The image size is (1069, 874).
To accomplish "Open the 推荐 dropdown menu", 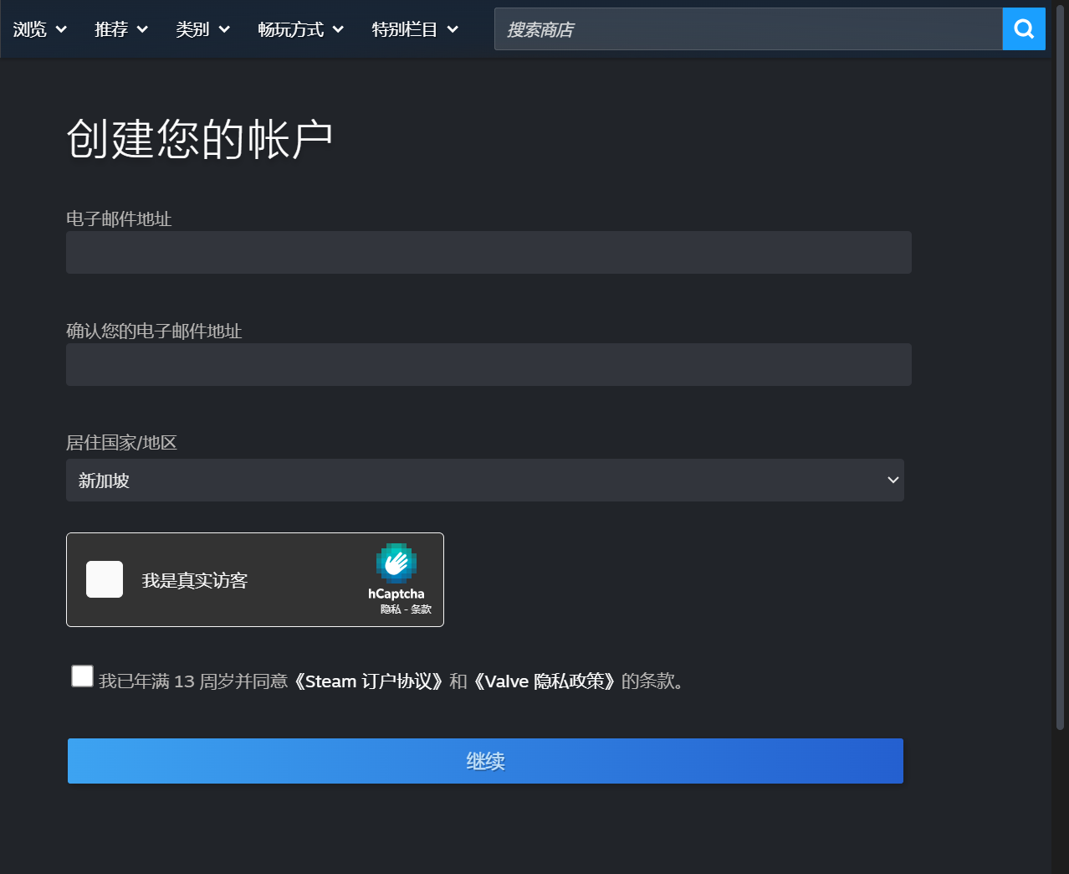I will click(121, 29).
